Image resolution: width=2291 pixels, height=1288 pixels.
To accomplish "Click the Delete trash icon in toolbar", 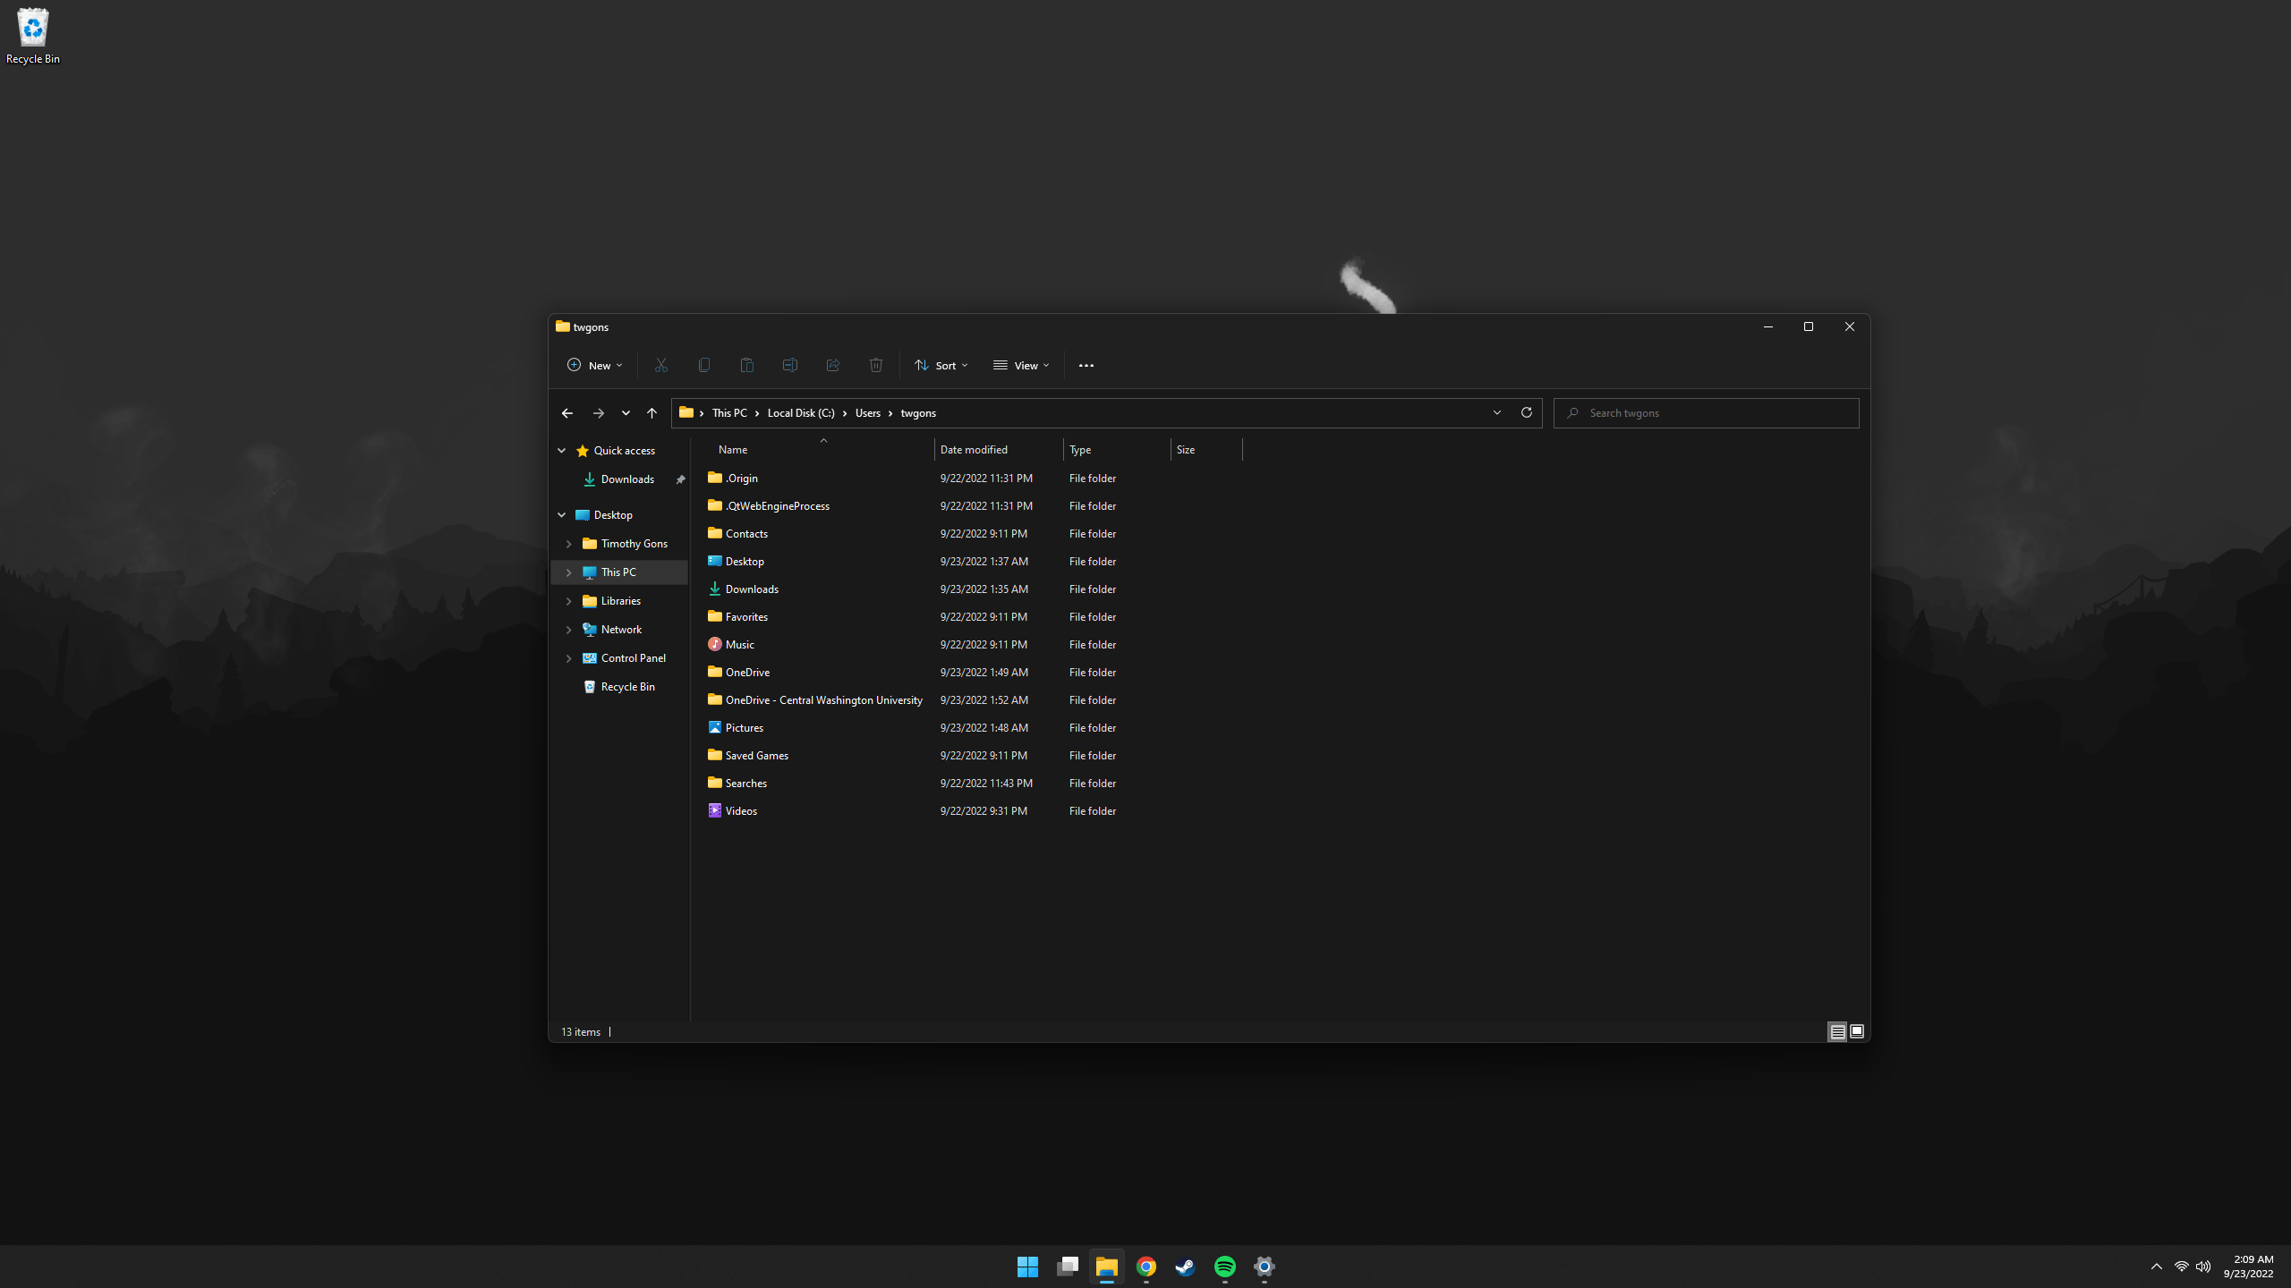I will 876,365.
